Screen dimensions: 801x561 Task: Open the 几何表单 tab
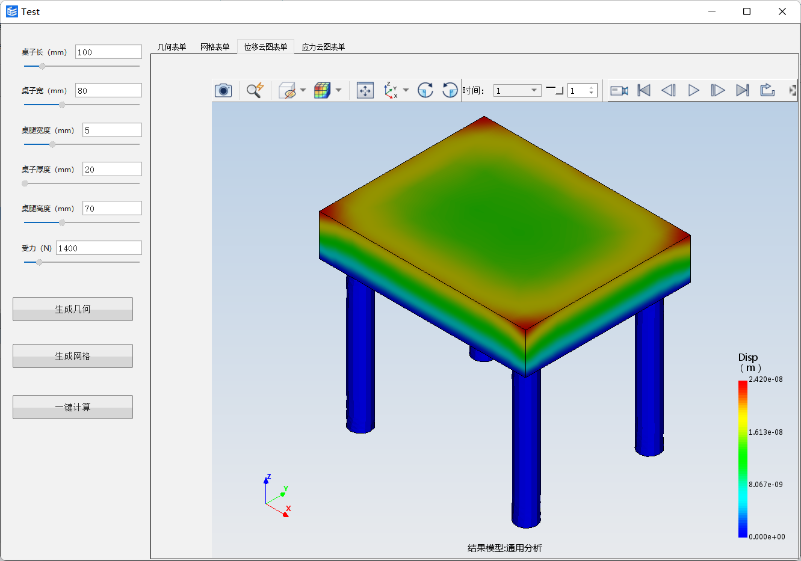172,47
